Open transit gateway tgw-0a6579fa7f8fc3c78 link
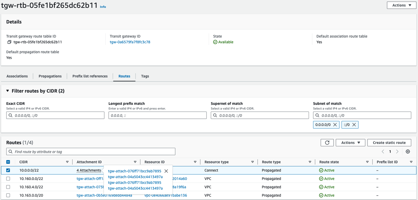Screen dimensions: 418x200 (130, 42)
